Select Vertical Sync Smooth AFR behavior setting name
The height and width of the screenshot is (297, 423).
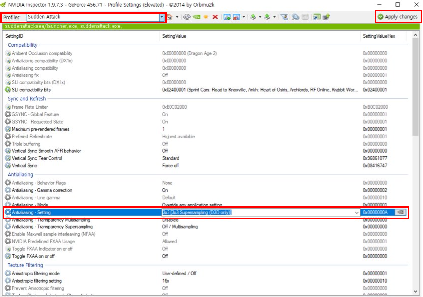(46, 151)
